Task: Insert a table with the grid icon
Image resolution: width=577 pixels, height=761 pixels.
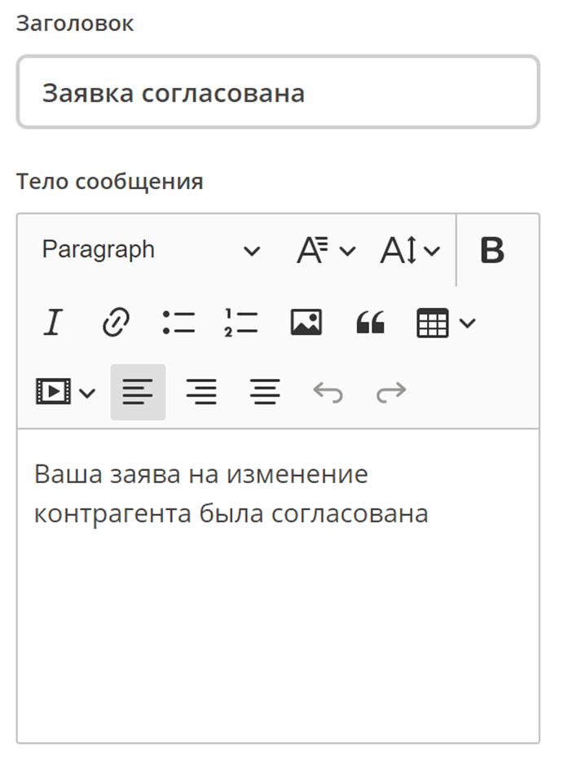Action: point(433,323)
